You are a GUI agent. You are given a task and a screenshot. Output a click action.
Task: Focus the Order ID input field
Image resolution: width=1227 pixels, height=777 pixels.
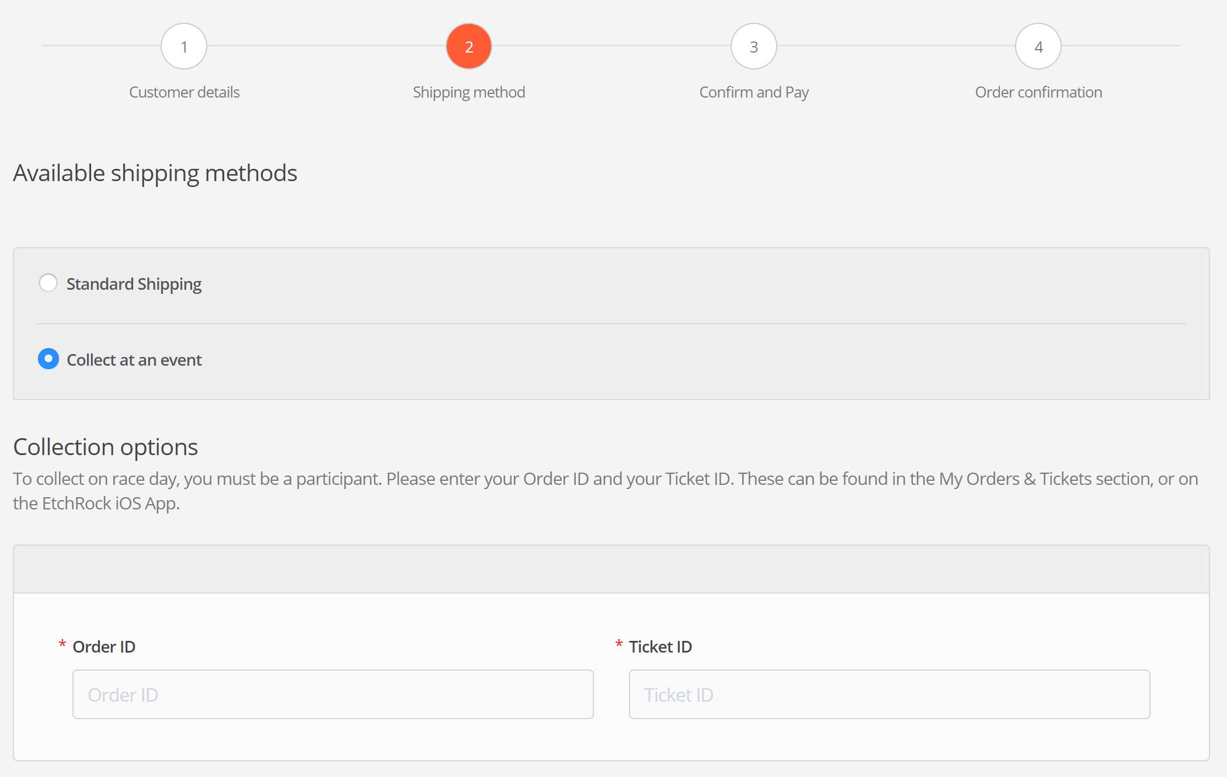pos(333,694)
